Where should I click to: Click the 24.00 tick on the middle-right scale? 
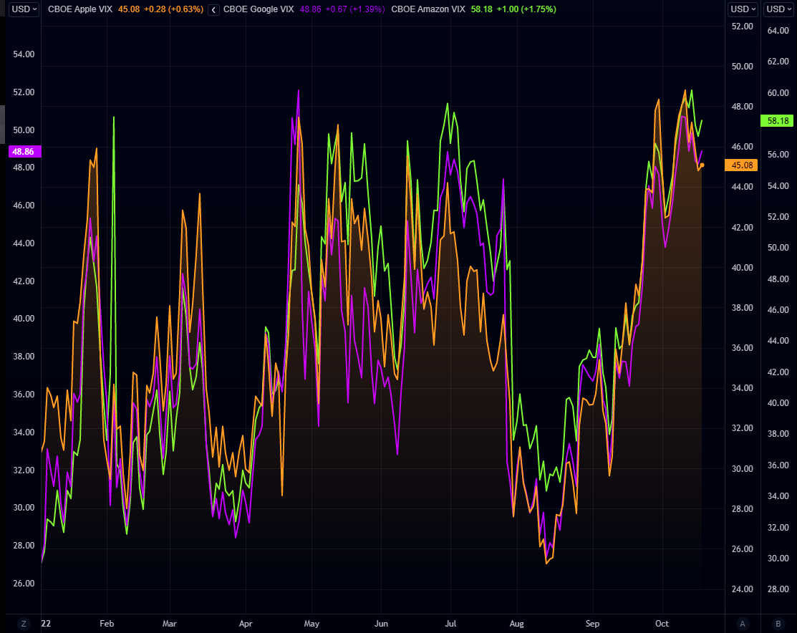click(742, 589)
